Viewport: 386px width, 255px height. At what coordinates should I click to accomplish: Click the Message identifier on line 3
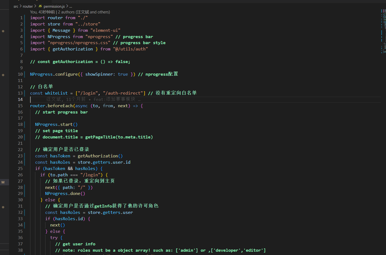pos(61,30)
